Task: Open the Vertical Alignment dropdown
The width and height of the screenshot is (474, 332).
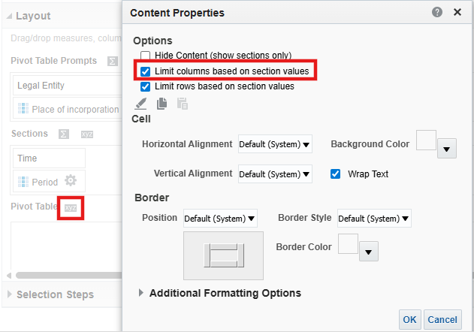Action: pos(274,174)
